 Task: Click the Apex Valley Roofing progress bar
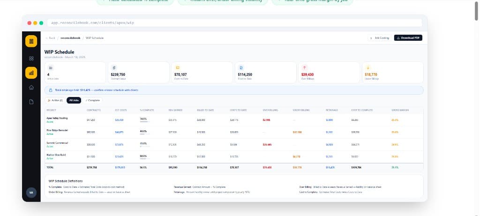[x=144, y=122]
